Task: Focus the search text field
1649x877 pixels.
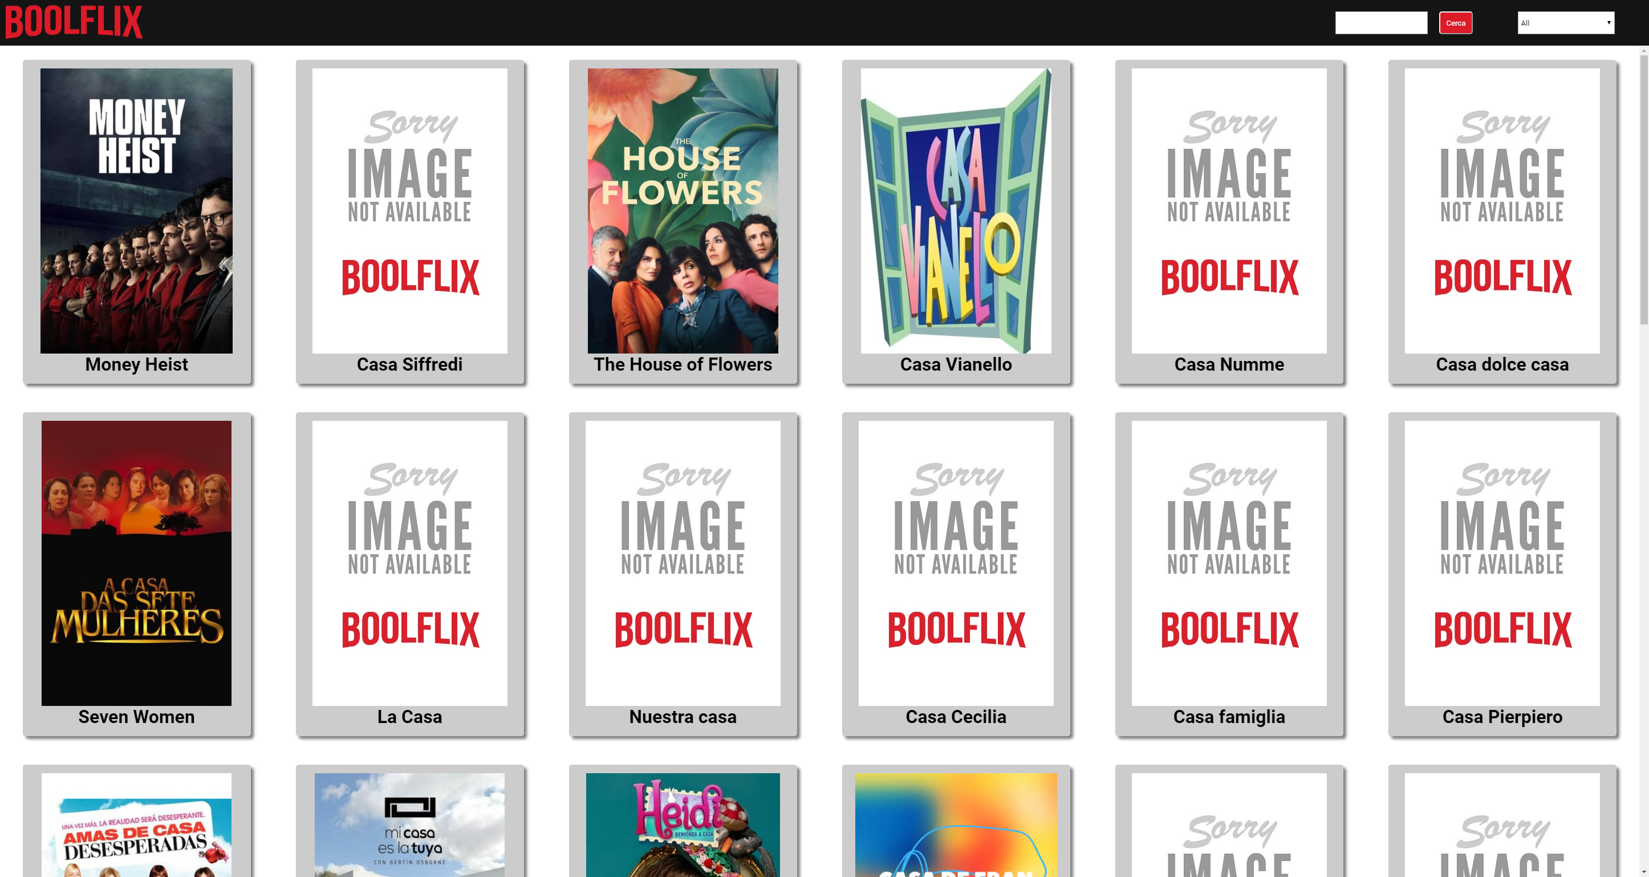Action: tap(1381, 22)
